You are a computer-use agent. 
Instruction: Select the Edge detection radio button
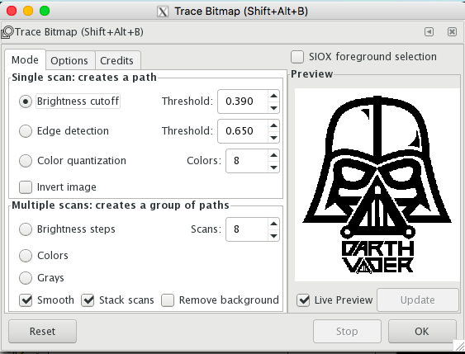[x=26, y=131]
